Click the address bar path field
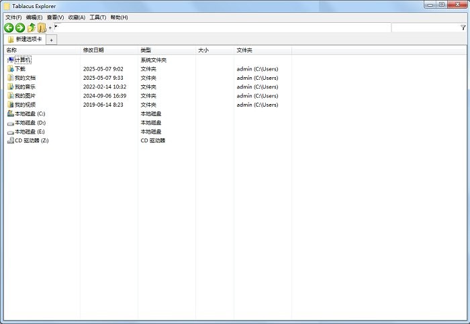 point(222,28)
